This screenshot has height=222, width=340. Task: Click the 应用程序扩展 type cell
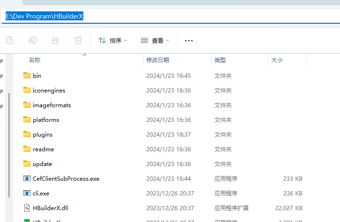[x=232, y=208]
